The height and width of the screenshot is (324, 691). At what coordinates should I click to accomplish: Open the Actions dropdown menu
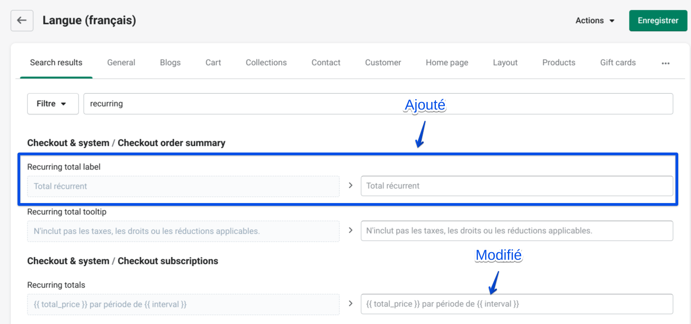(x=595, y=21)
